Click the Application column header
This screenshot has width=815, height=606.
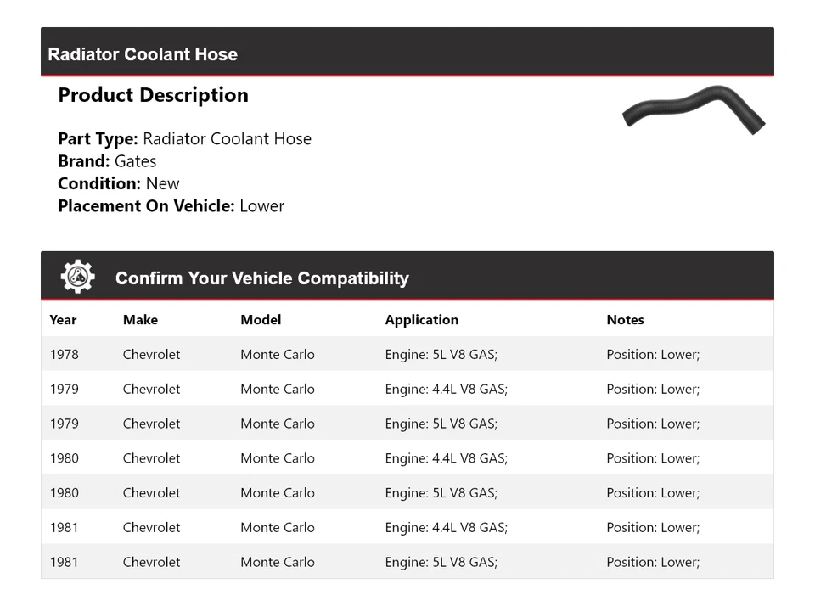421,320
